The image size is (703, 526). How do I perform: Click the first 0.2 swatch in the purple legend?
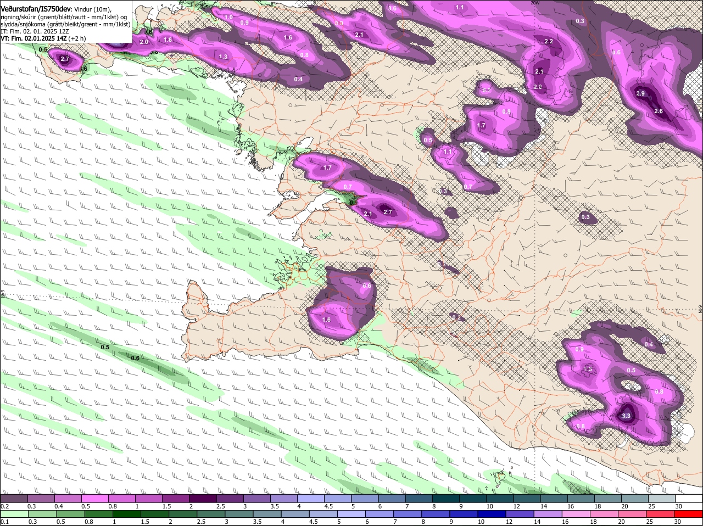tap(14, 499)
